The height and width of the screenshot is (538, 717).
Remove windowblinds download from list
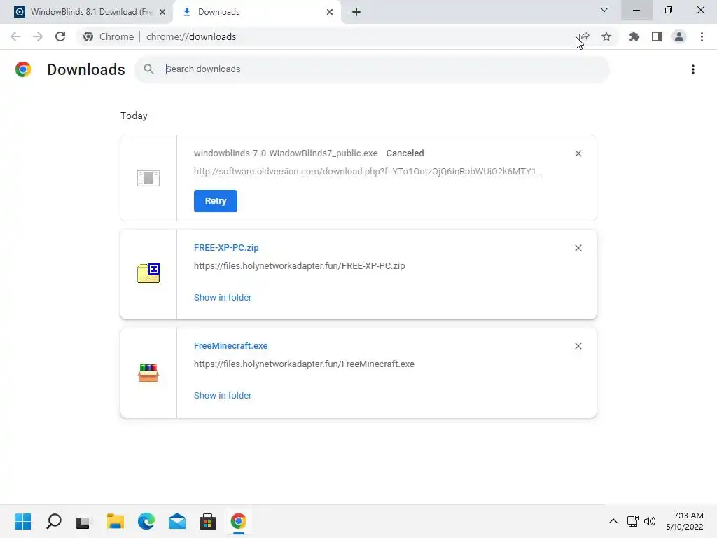[578, 153]
